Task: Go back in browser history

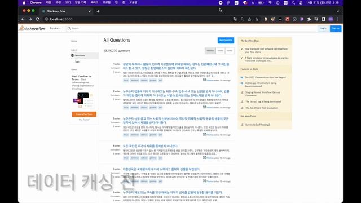Action: (23, 19)
